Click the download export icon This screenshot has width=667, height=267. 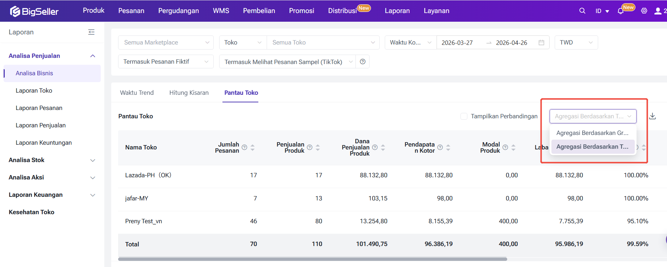pyautogui.click(x=653, y=116)
